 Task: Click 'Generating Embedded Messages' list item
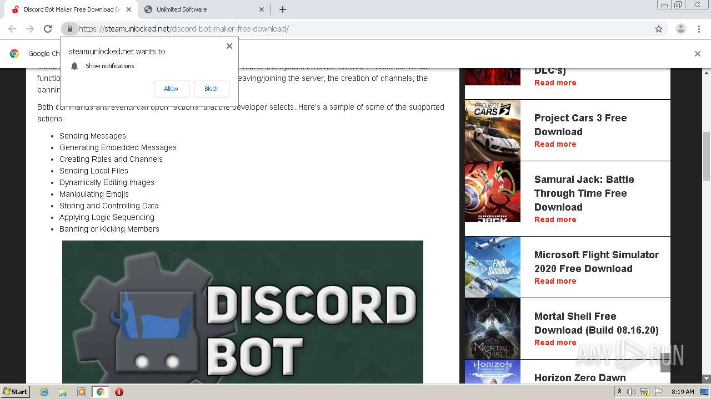pos(118,147)
